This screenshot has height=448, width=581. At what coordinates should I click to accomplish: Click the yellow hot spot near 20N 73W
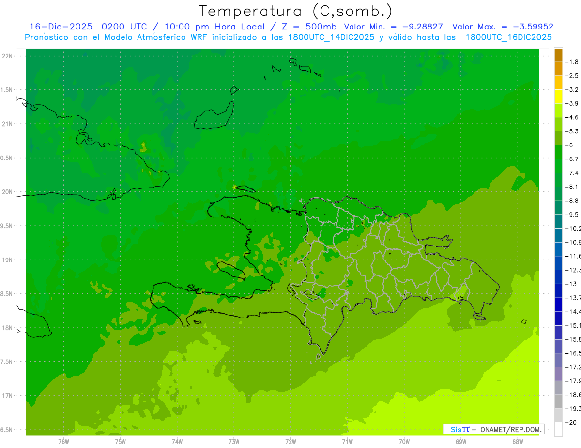(x=234, y=187)
